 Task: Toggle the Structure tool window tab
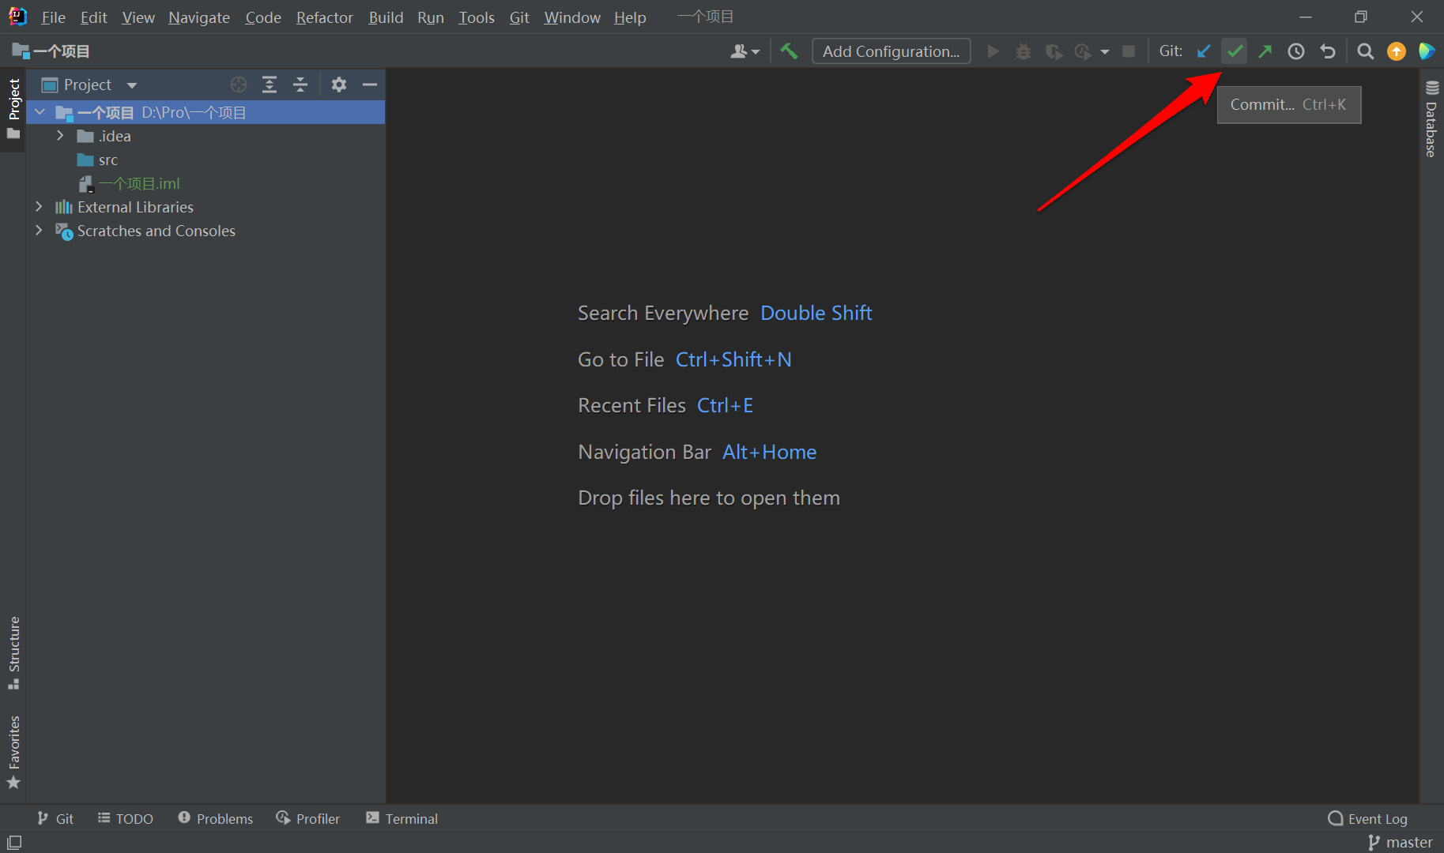pos(13,652)
